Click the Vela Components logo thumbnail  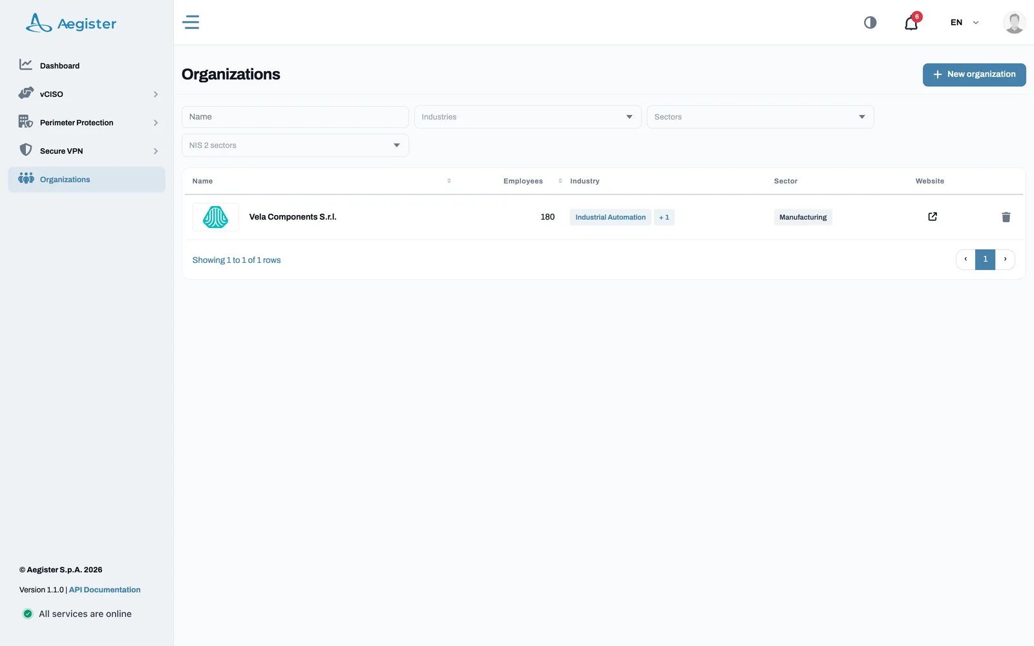[x=216, y=217]
